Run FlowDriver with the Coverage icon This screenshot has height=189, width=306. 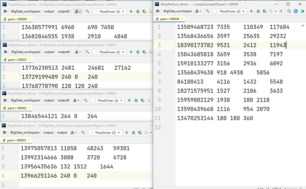[264, 11]
